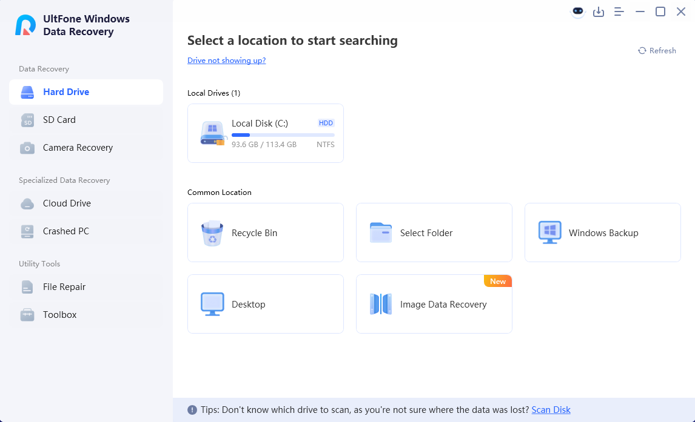Viewport: 695px width, 422px height.
Task: Click the Crashed PC icon
Action: point(27,231)
